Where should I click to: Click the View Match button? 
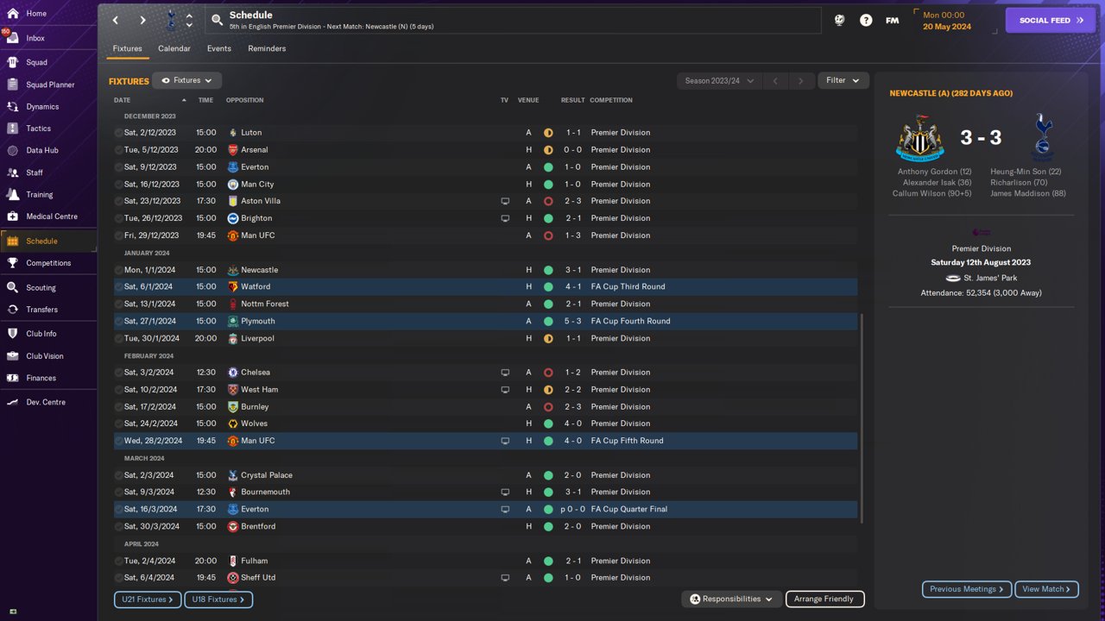(1047, 589)
